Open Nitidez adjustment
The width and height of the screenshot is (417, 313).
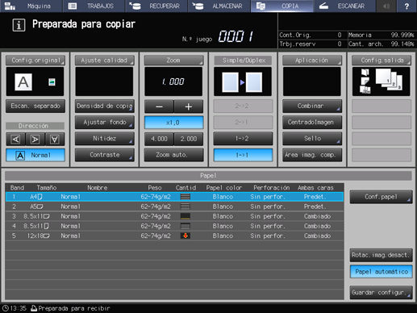[105, 139]
